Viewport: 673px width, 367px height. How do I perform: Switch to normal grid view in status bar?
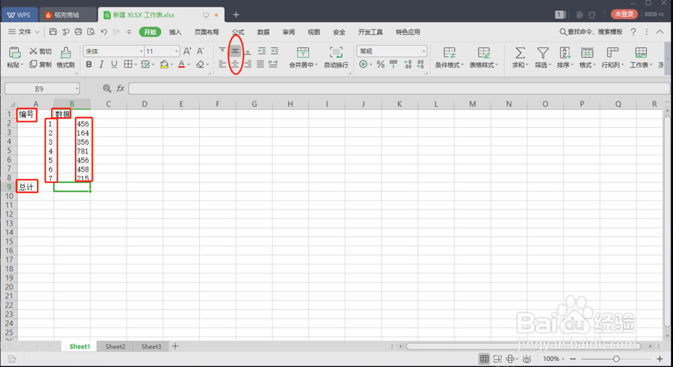point(484,359)
